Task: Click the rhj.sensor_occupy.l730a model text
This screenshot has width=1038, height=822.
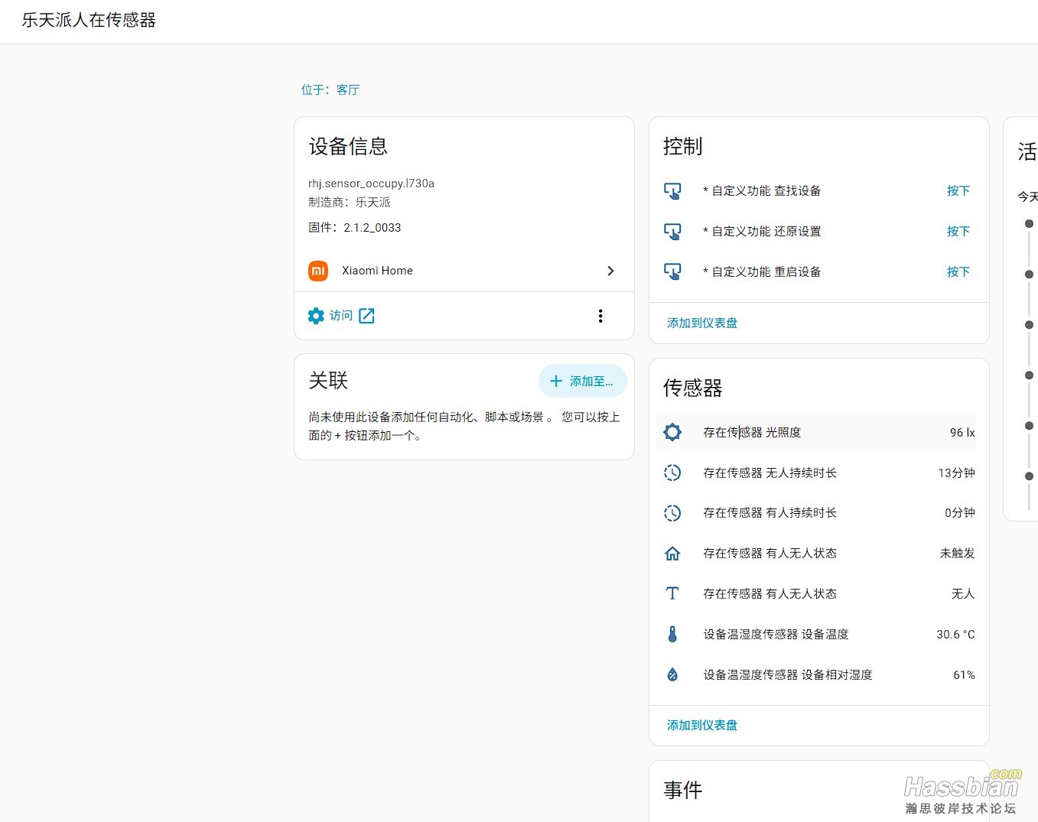Action: 371,184
